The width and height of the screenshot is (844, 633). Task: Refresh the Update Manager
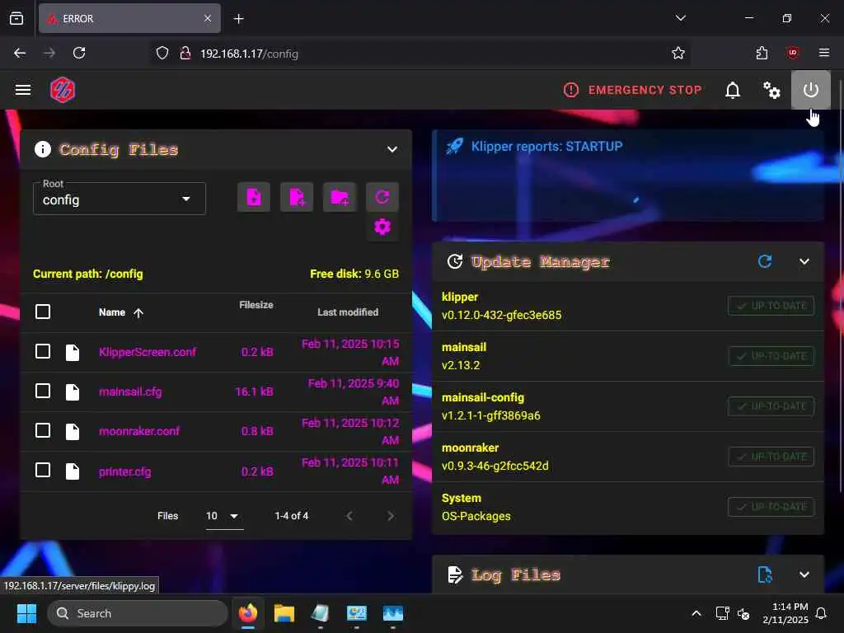(x=765, y=261)
